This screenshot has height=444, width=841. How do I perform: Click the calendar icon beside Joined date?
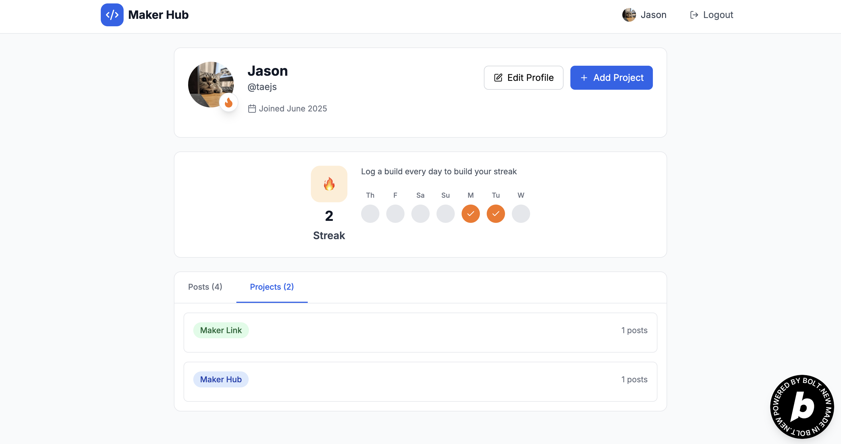pyautogui.click(x=252, y=109)
